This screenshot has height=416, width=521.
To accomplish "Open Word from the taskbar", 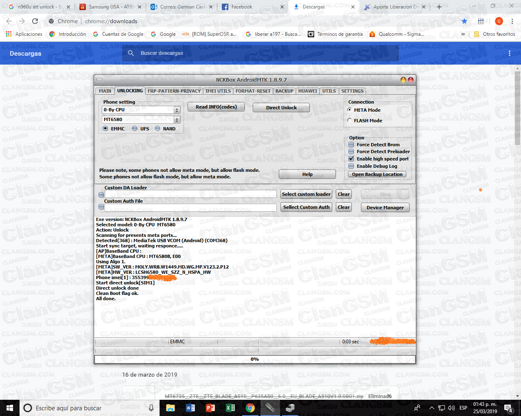I will [x=190, y=408].
